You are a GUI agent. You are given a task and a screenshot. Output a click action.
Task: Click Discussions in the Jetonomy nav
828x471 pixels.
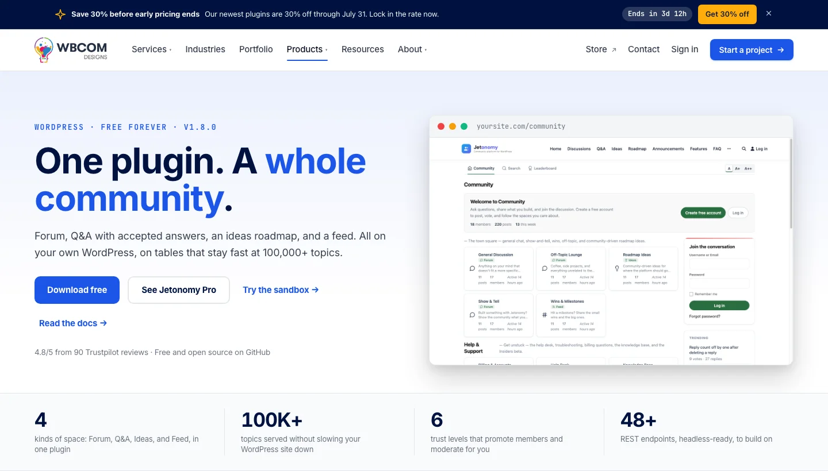coord(579,149)
